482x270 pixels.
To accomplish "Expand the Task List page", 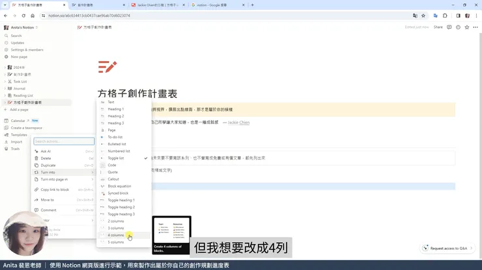I will point(5,82).
